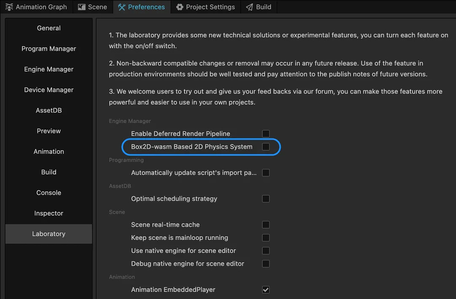Check Automatically update script's import path

pos(266,172)
